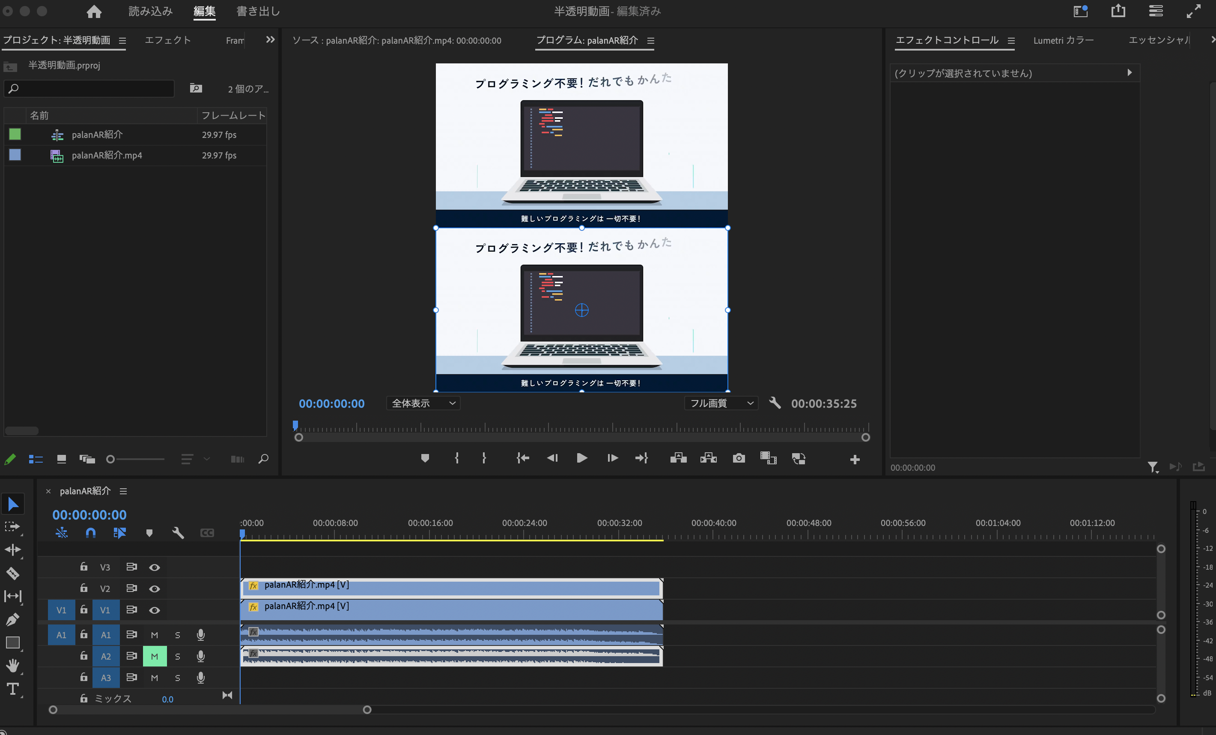Select the Slip tool
The image size is (1216, 735).
13,596
